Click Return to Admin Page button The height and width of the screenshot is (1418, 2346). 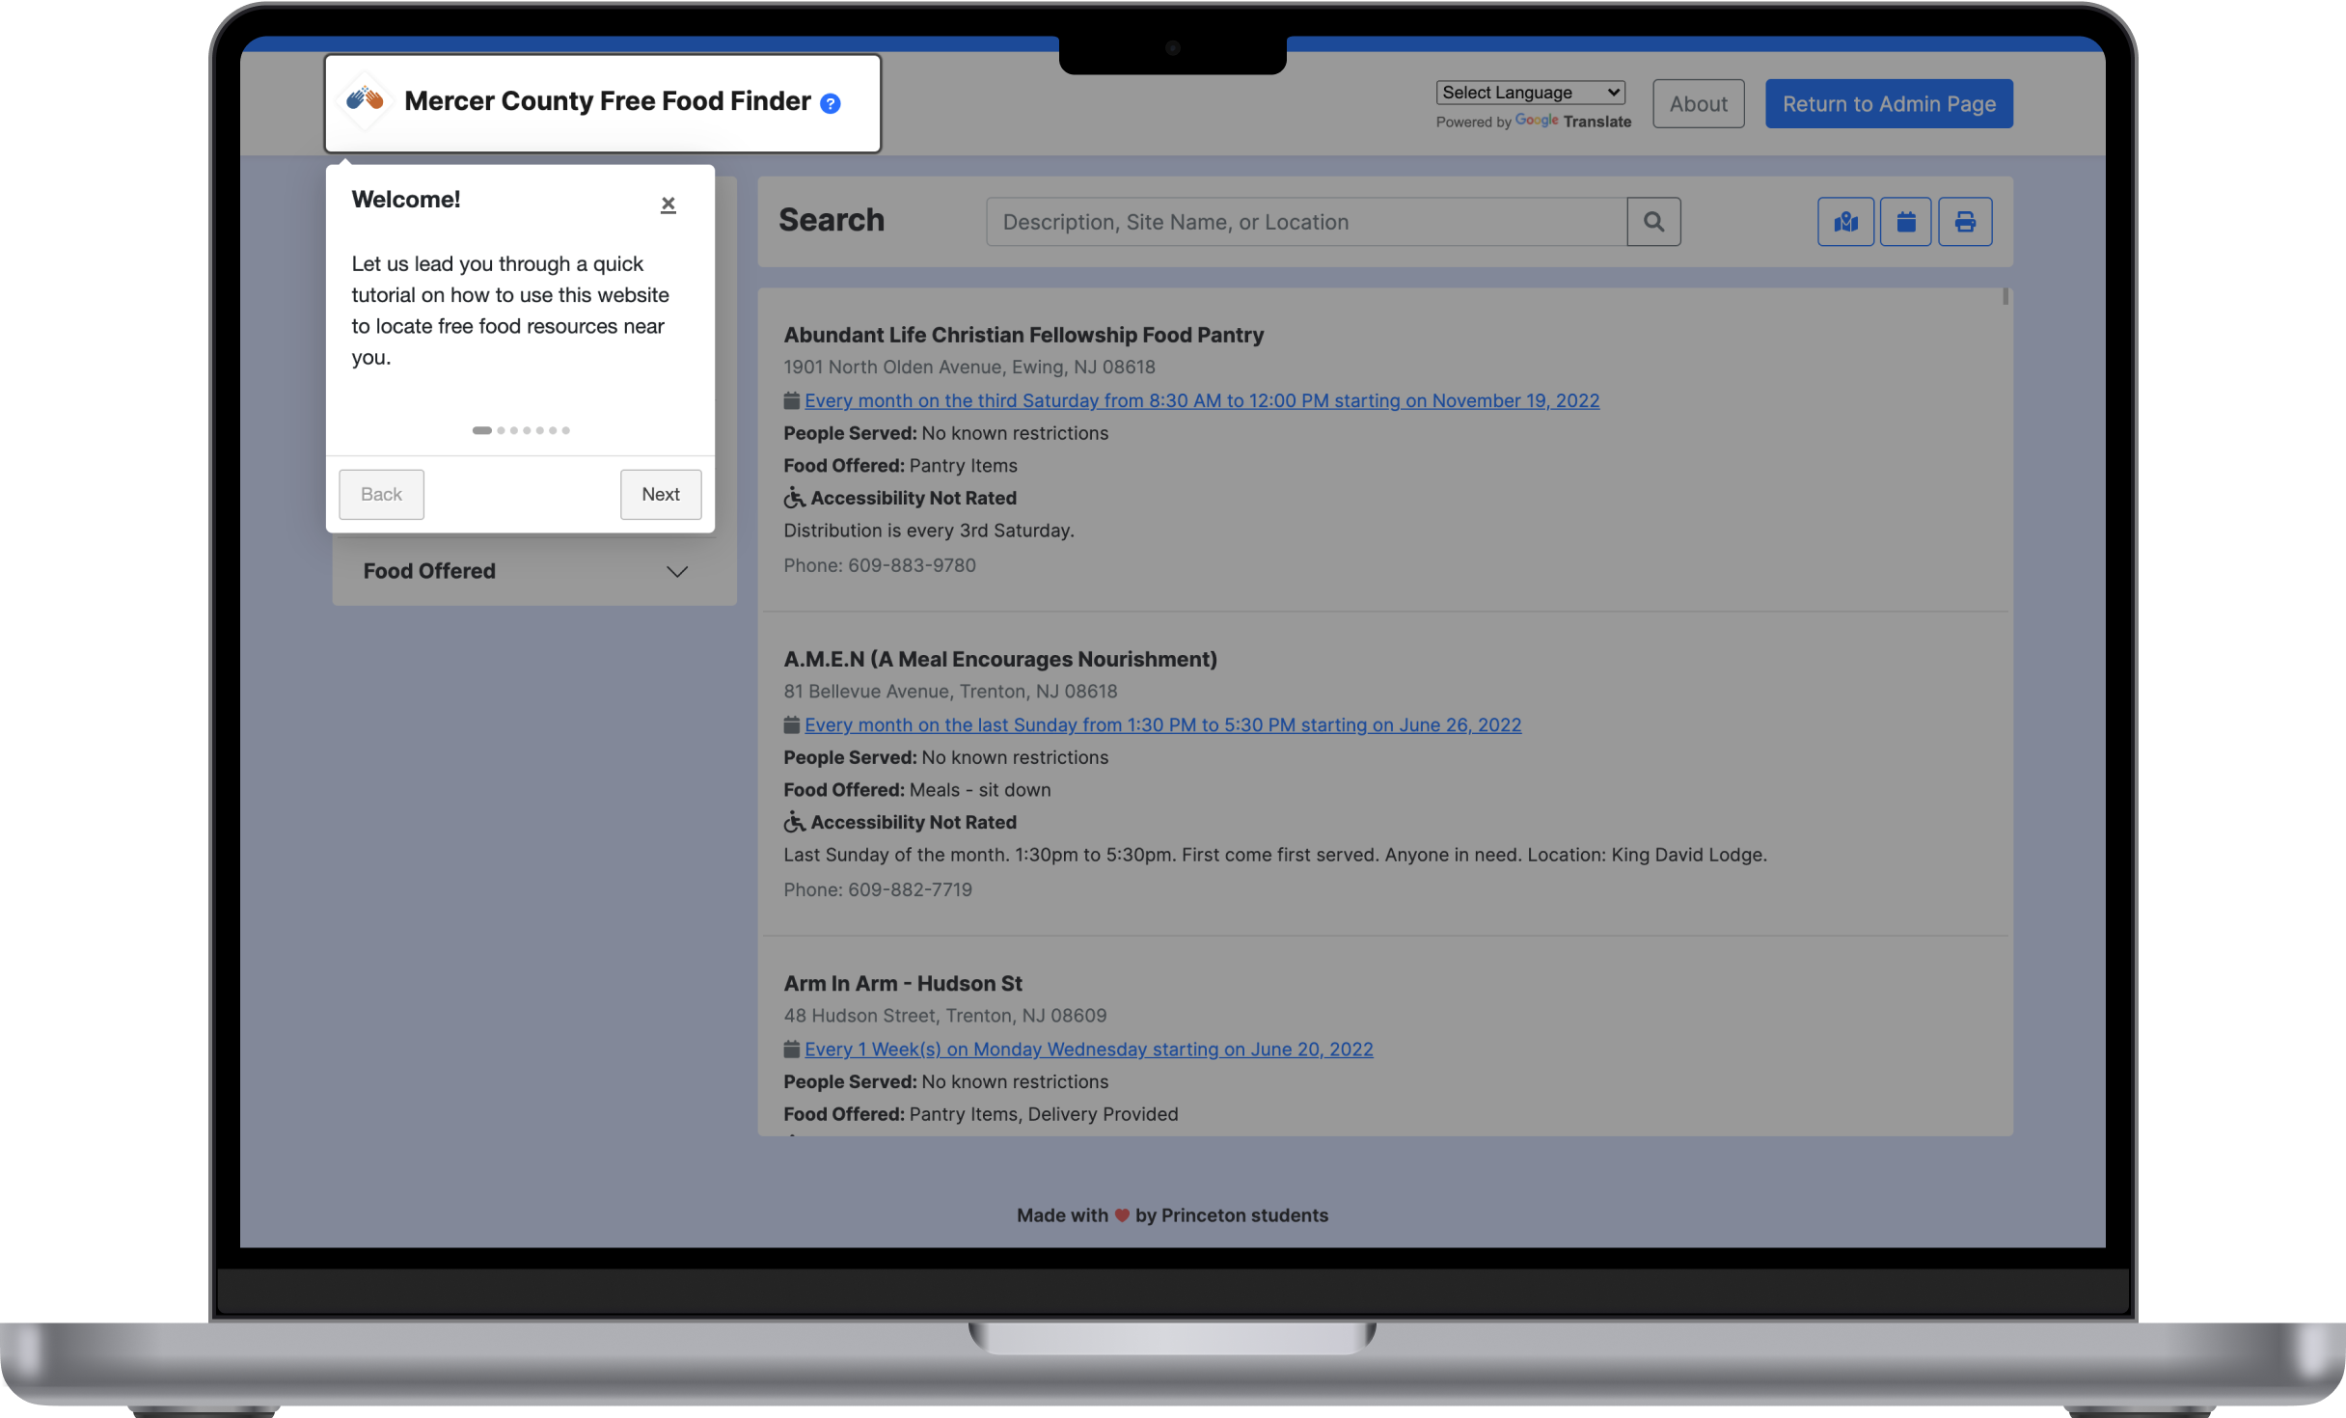click(1889, 104)
